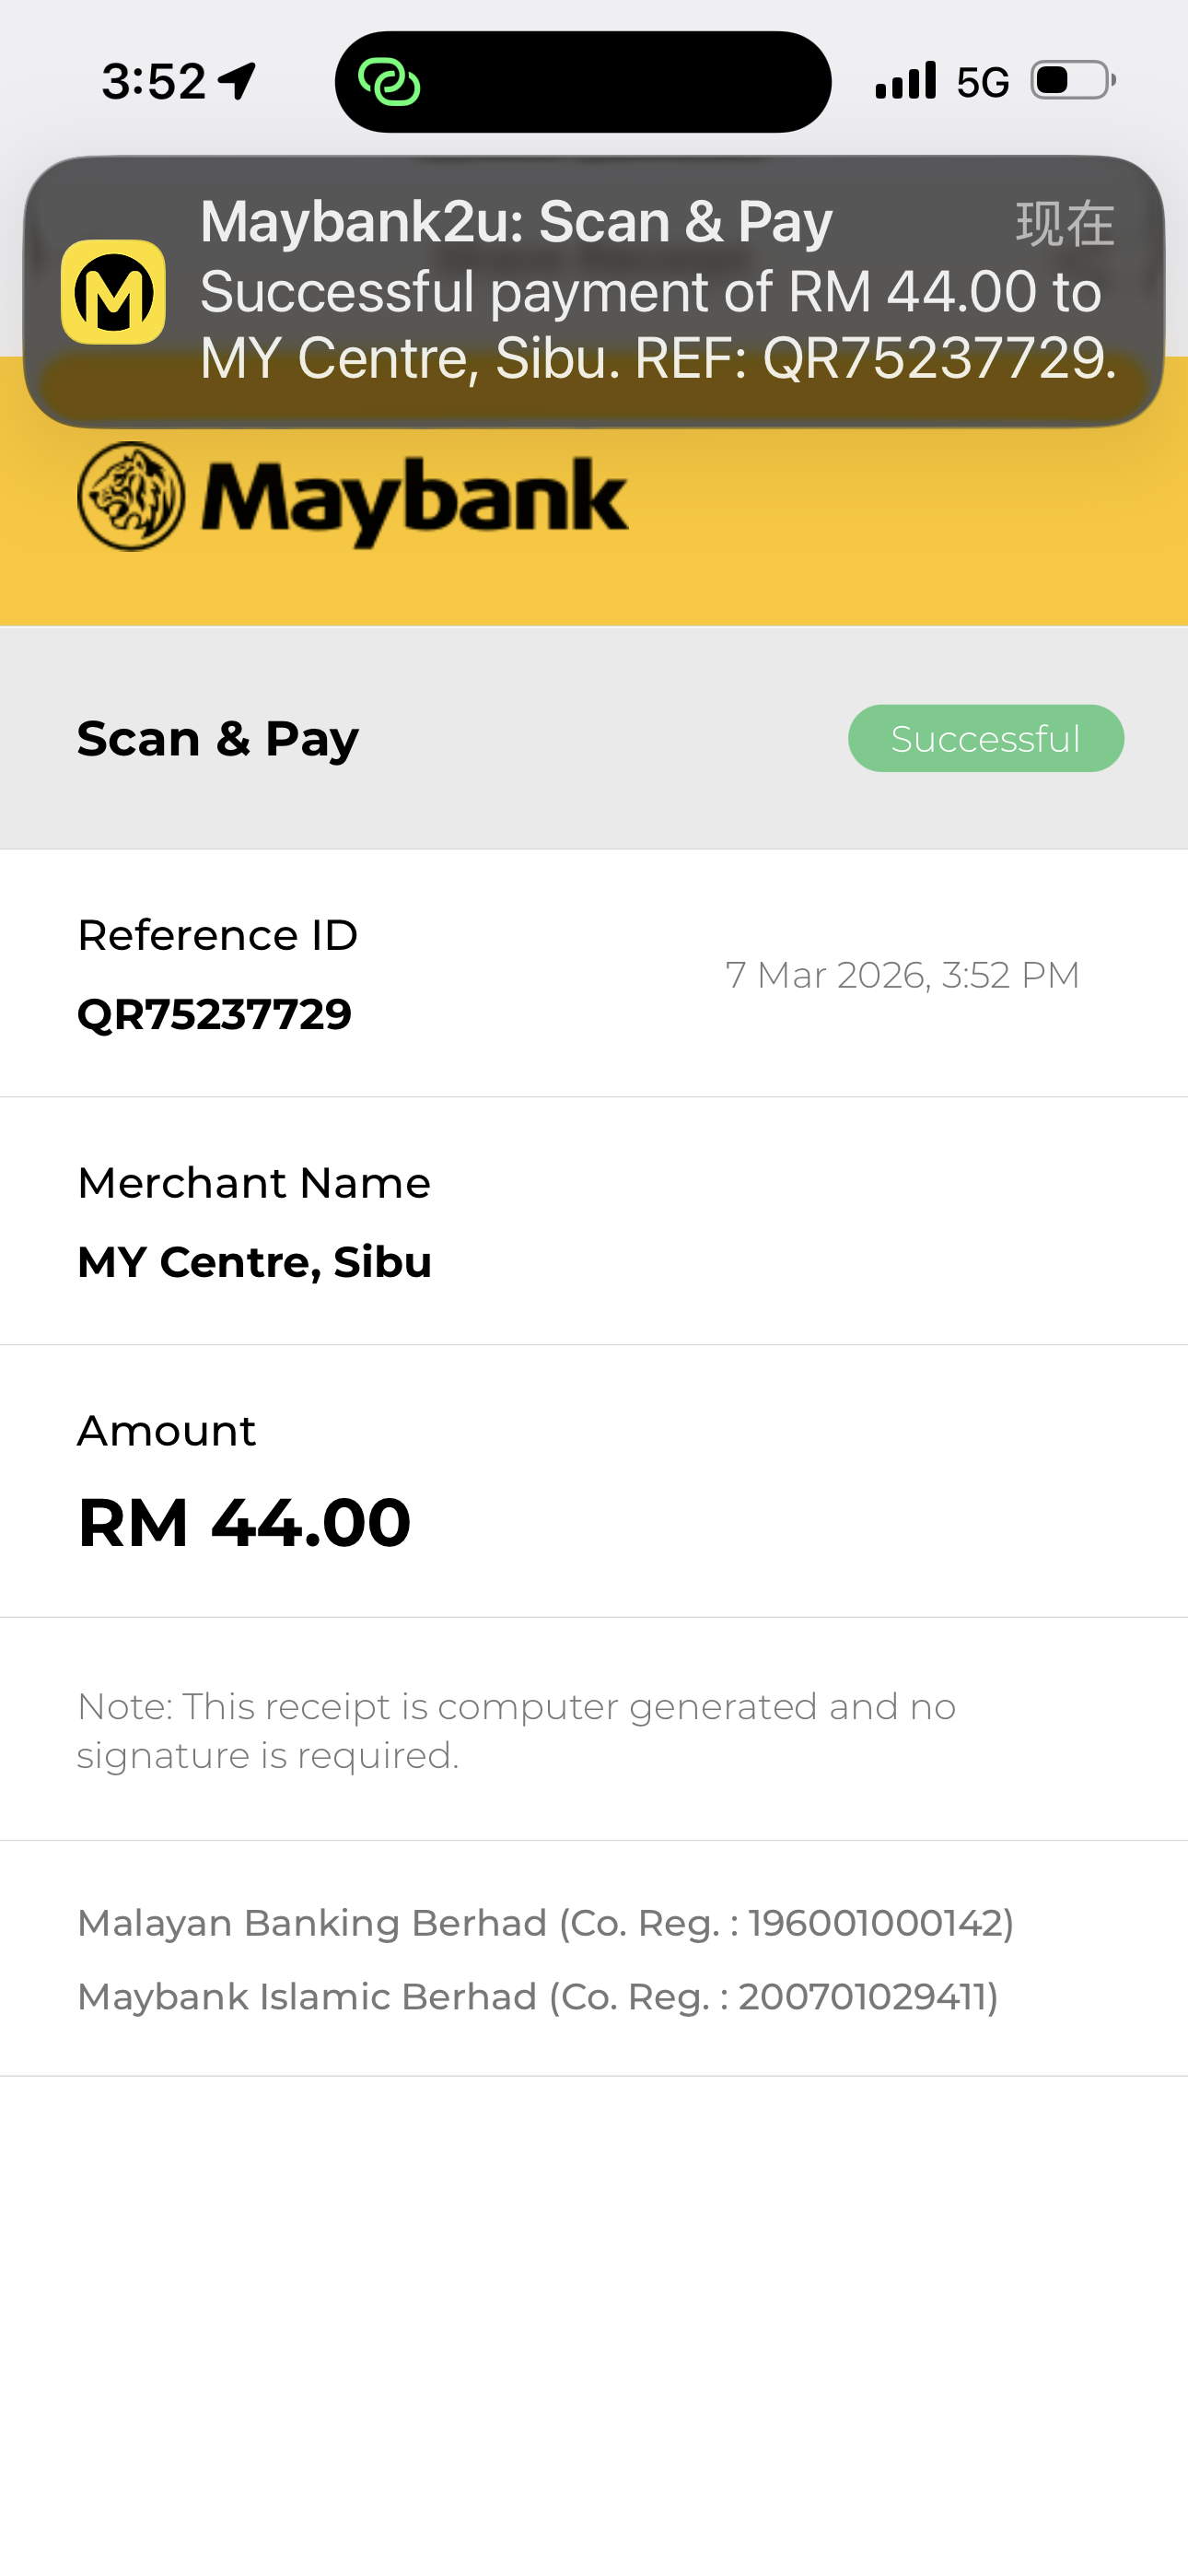This screenshot has height=2576, width=1188.
Task: Tap the 5G network indicator
Action: pyautogui.click(x=982, y=83)
